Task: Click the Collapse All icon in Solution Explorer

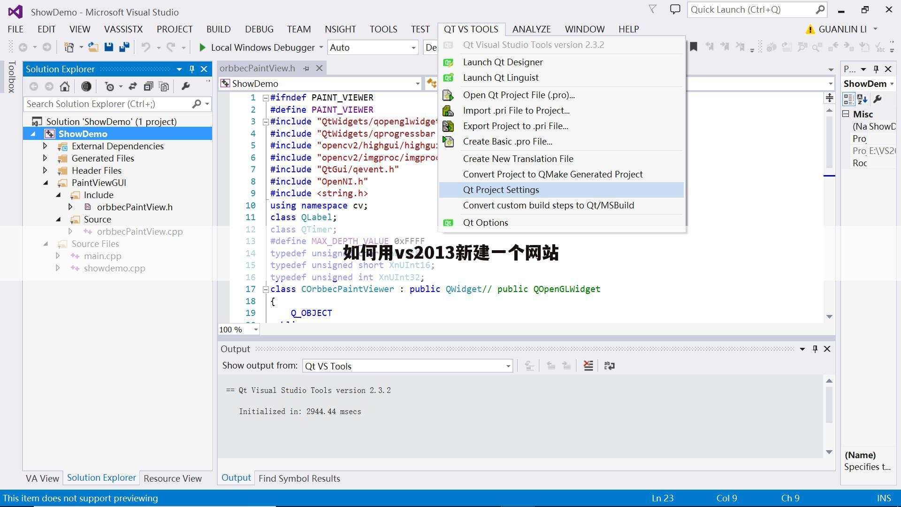Action: (x=148, y=86)
